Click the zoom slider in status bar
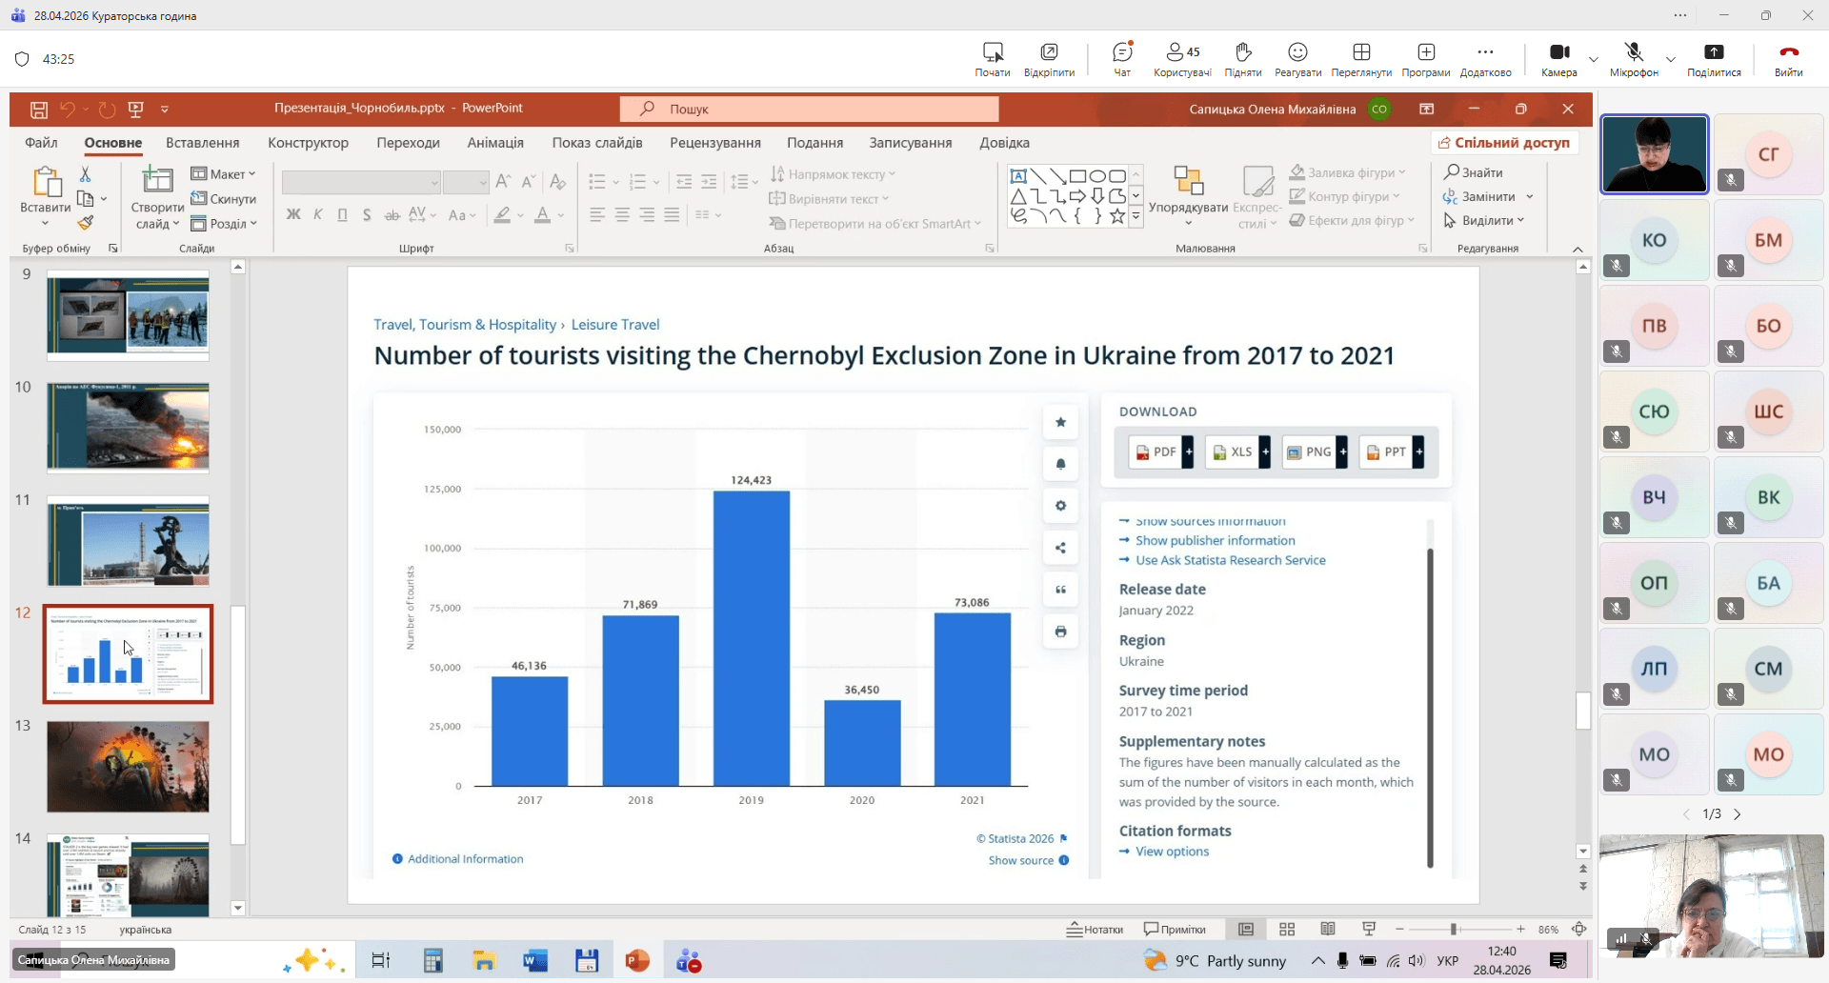 tap(1454, 929)
